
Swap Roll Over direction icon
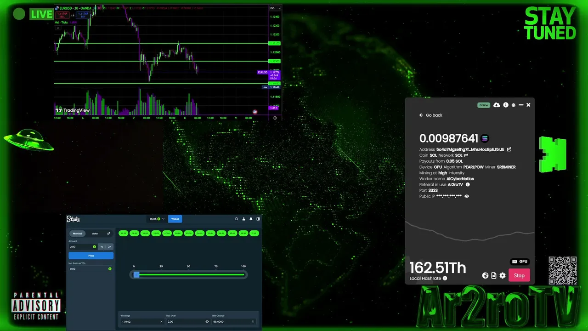tap(207, 321)
